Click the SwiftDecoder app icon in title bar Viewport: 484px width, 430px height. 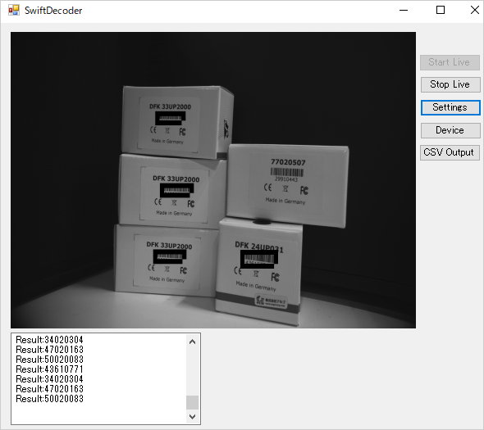point(14,10)
